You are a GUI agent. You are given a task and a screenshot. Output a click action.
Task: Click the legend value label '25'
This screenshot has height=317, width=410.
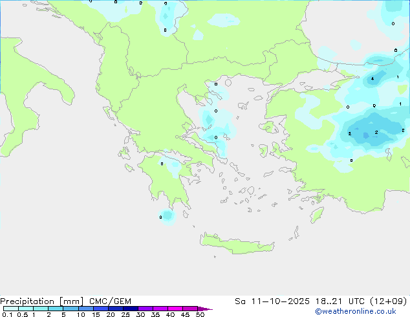pyautogui.click(x=125, y=314)
